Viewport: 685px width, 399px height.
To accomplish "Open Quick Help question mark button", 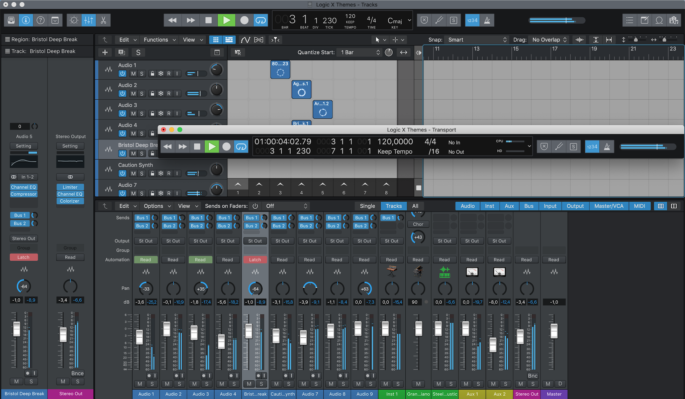I will click(x=40, y=20).
